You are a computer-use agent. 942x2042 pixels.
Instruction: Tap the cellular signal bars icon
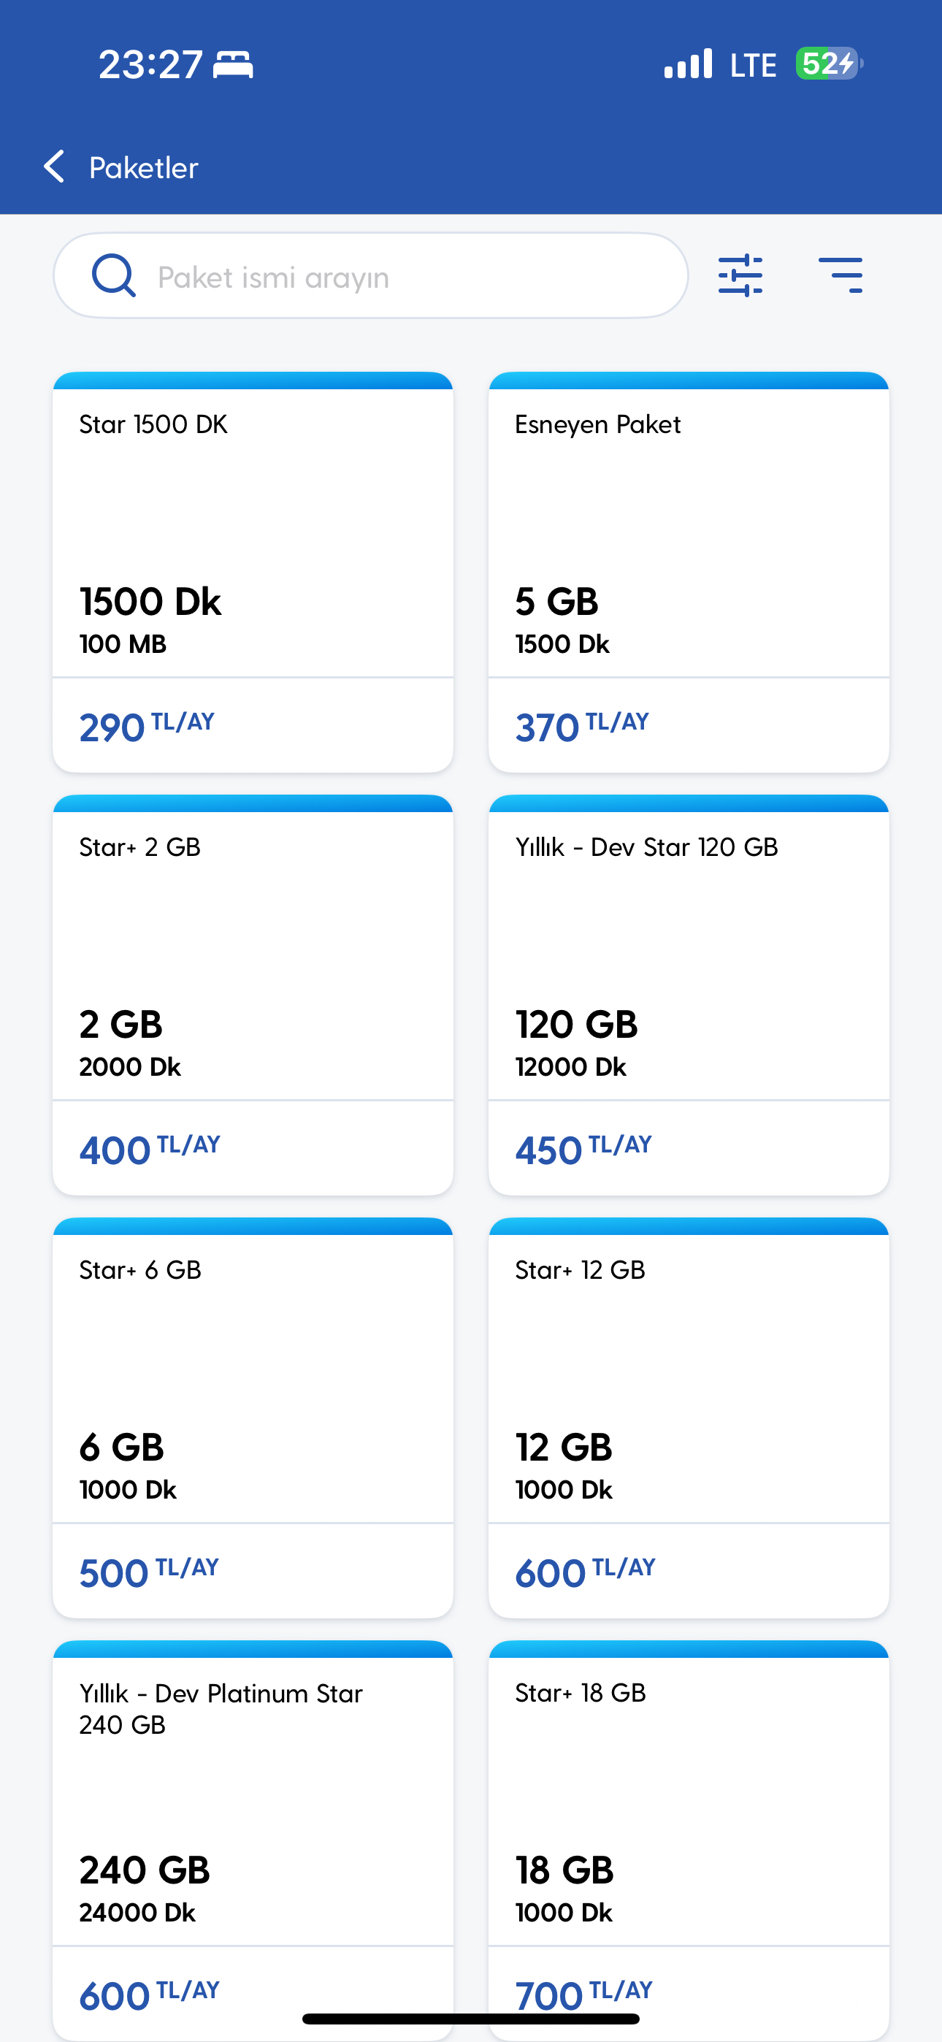coord(687,64)
